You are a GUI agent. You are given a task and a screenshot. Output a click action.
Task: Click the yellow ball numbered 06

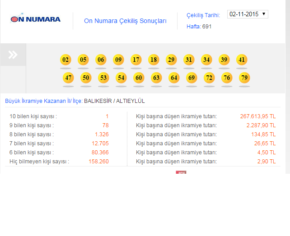(101, 60)
